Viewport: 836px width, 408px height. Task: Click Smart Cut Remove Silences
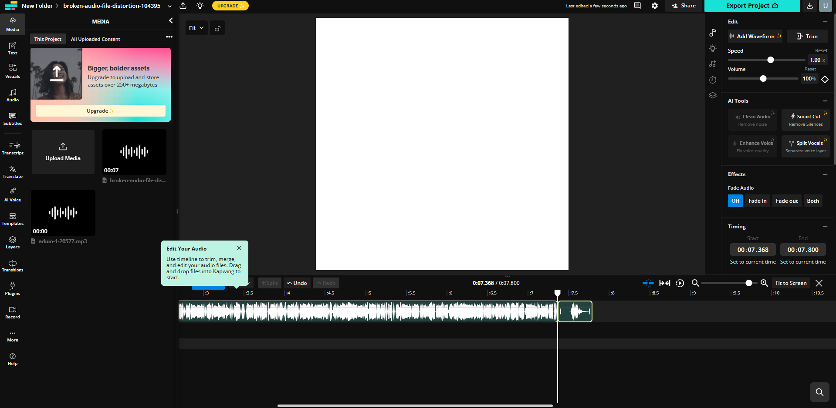(806, 120)
